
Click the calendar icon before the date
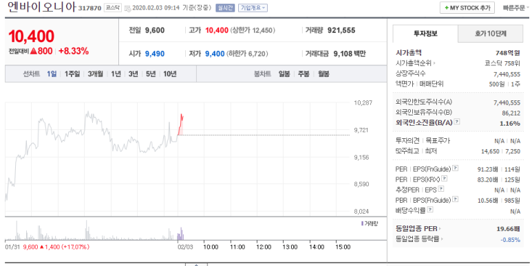(127, 8)
